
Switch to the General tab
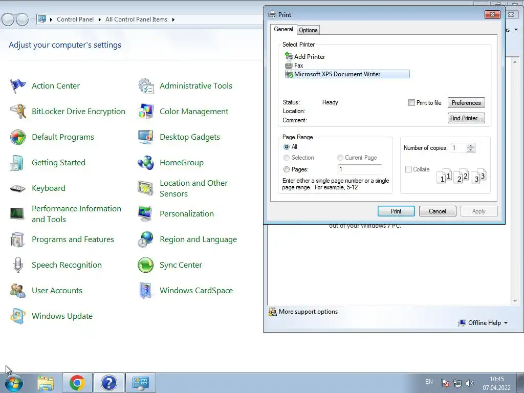[x=283, y=29]
